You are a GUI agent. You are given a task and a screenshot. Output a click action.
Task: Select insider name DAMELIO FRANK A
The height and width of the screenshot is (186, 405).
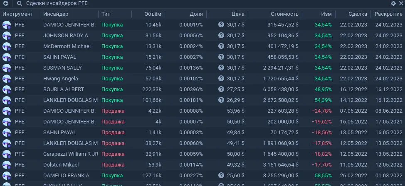point(66,176)
